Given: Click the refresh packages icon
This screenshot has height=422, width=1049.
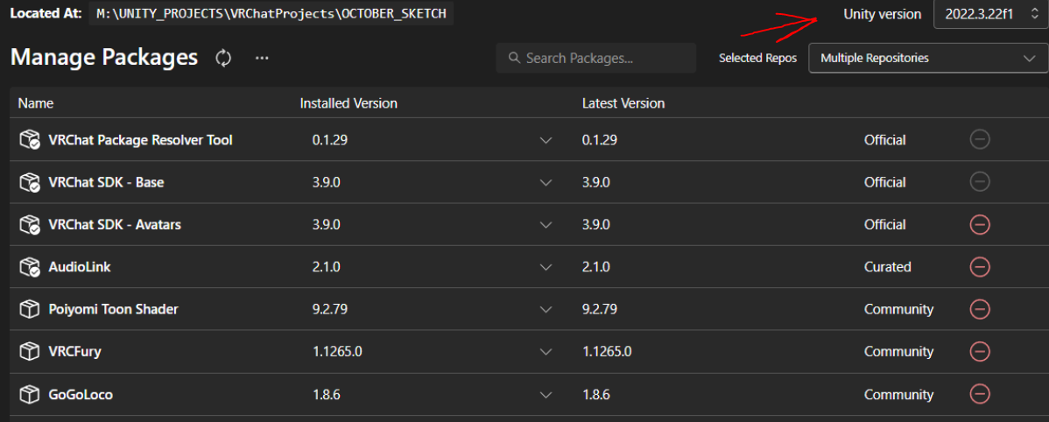Looking at the screenshot, I should click(223, 58).
